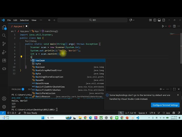Open the Accounts menu icon
Viewport: 182px width, 137px height.
[4, 98]
